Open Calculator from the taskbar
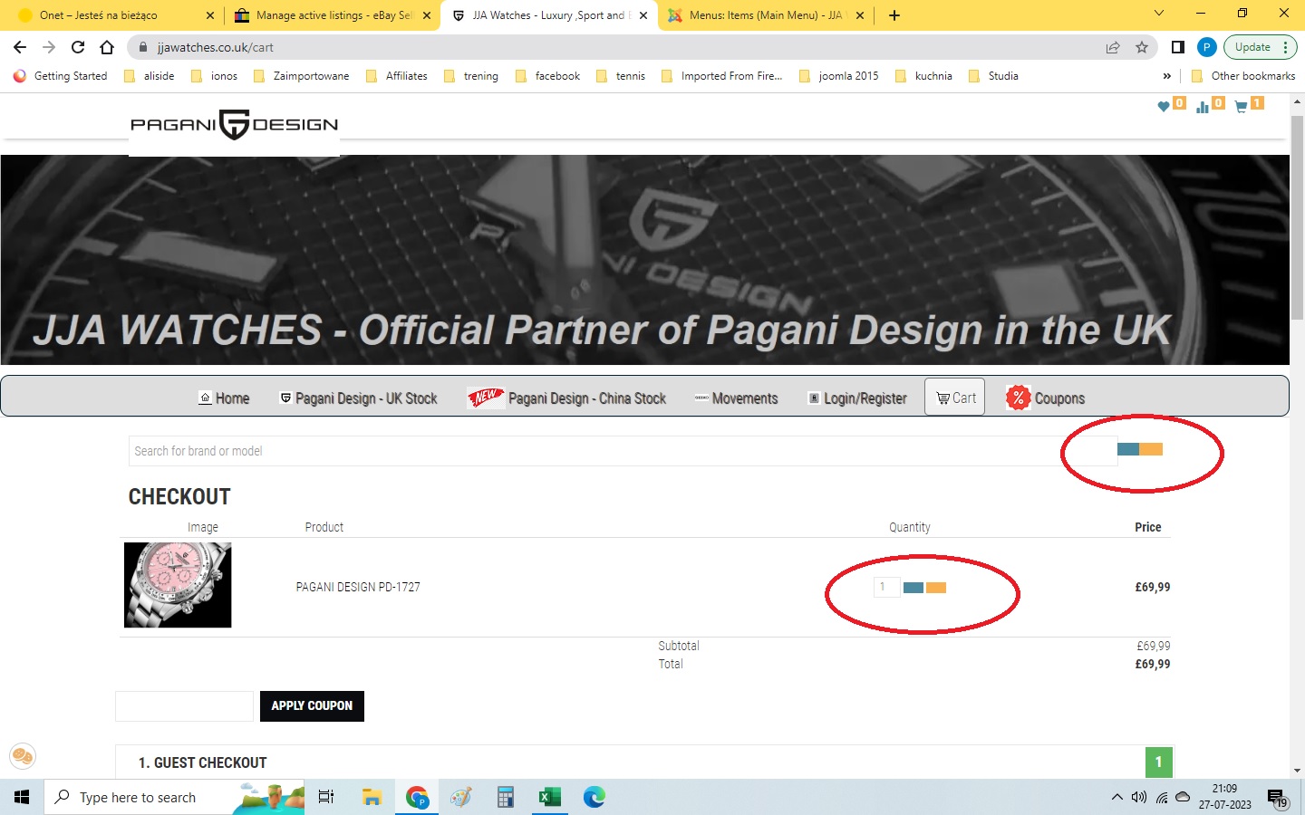This screenshot has width=1305, height=815. click(x=506, y=797)
